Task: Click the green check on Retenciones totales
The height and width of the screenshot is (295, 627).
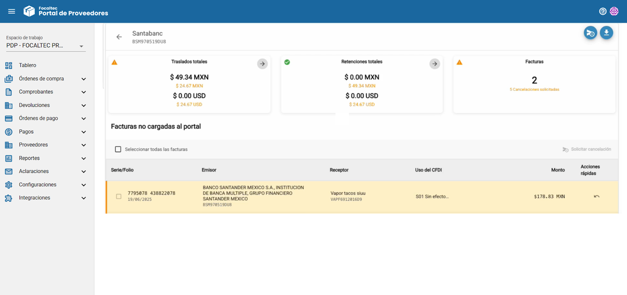Action: point(287,62)
